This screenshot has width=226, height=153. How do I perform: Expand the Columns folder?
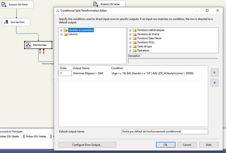coord(61,34)
